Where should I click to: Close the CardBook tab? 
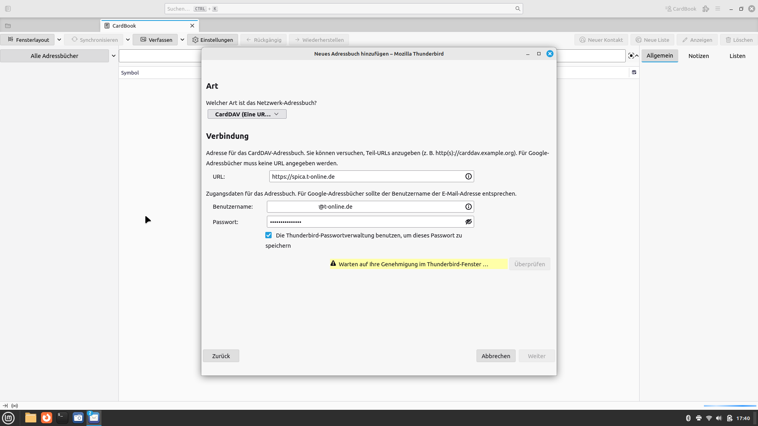[x=192, y=26]
